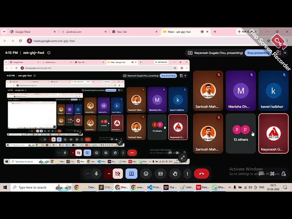Show hidden system tray icons chevron
This screenshot has width=292, height=219.
point(229,188)
